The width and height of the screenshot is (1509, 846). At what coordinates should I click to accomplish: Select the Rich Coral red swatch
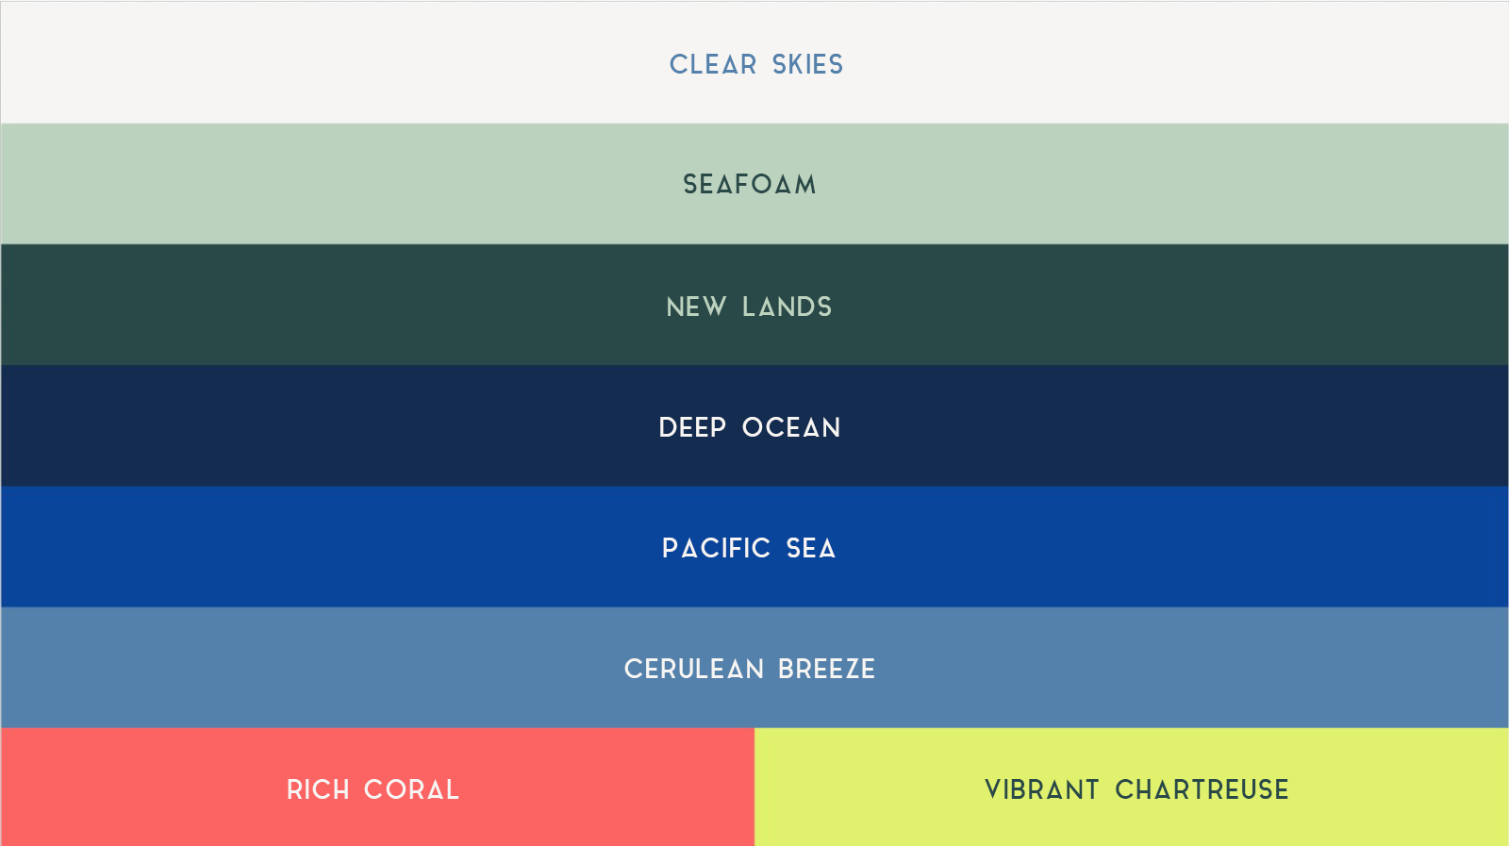[141, 788]
